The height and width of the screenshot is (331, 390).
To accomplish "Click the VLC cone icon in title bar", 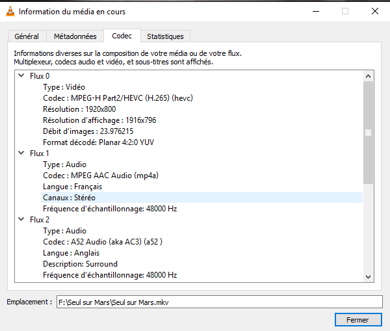I will pyautogui.click(x=10, y=12).
